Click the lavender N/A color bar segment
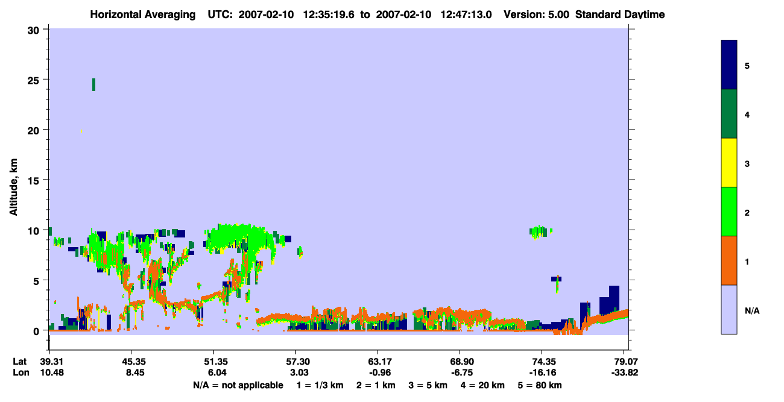Screen dimensions: 784x402 [729, 309]
